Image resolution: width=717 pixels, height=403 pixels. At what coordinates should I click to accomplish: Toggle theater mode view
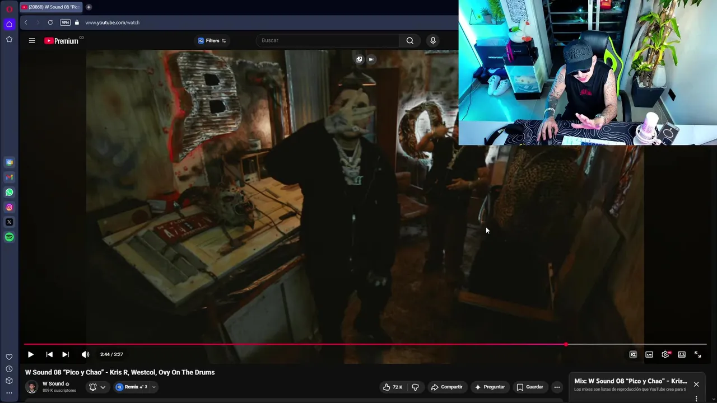tap(682, 354)
